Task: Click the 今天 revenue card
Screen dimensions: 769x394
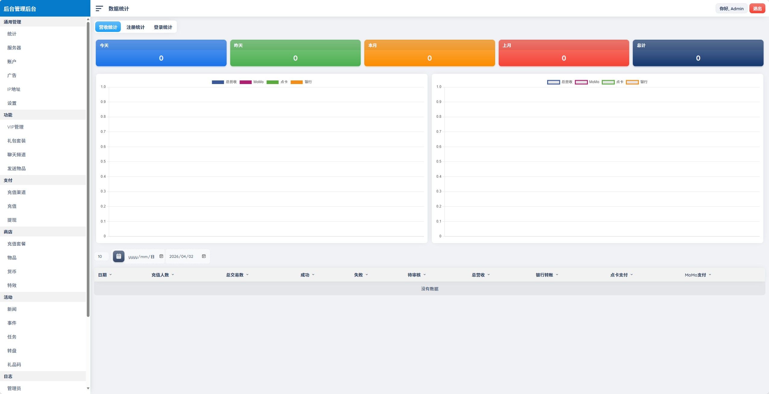Action: (x=161, y=53)
